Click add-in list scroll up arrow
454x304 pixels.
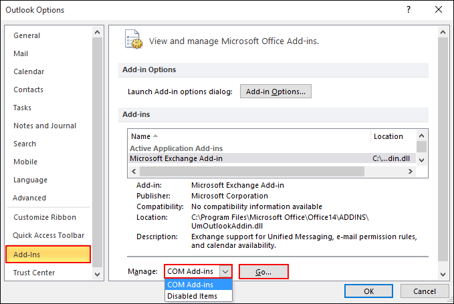coord(421,136)
